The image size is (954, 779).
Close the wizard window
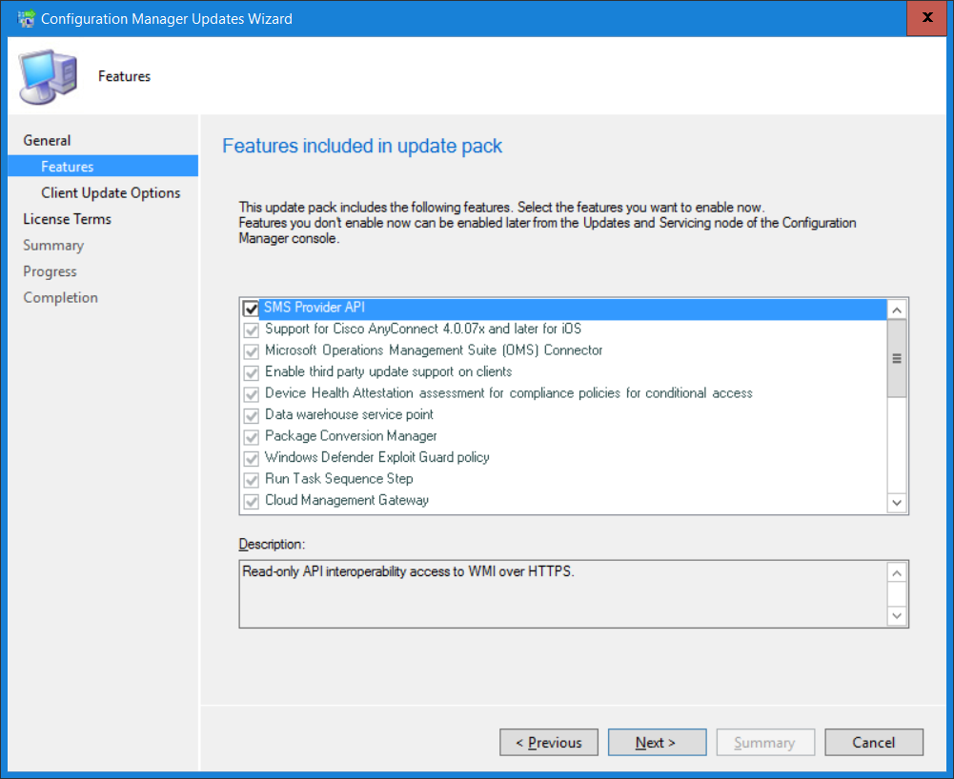pyautogui.click(x=927, y=18)
